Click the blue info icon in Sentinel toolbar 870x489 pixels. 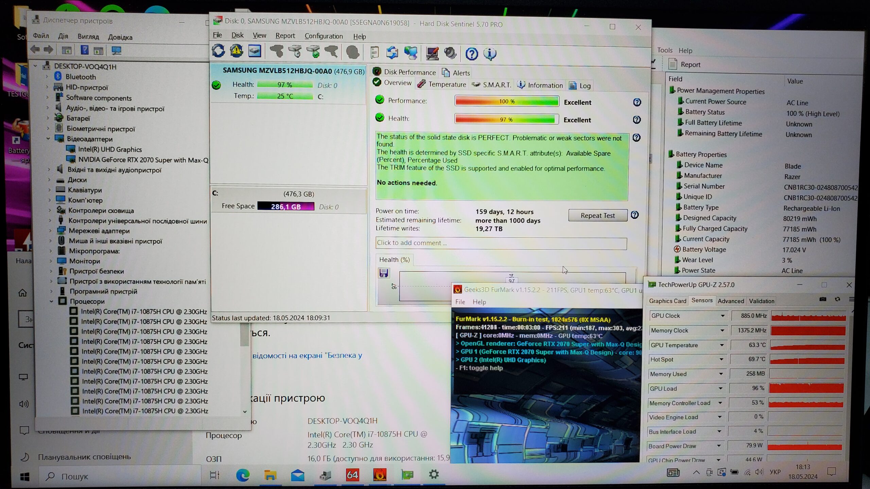[490, 54]
